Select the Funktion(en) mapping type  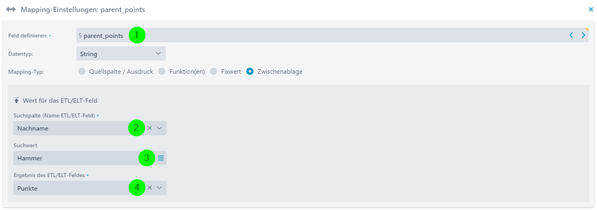click(161, 71)
